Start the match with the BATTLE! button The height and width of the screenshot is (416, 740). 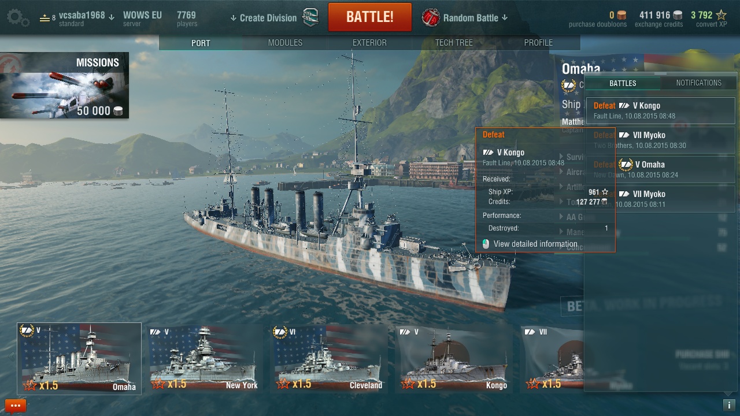(370, 17)
